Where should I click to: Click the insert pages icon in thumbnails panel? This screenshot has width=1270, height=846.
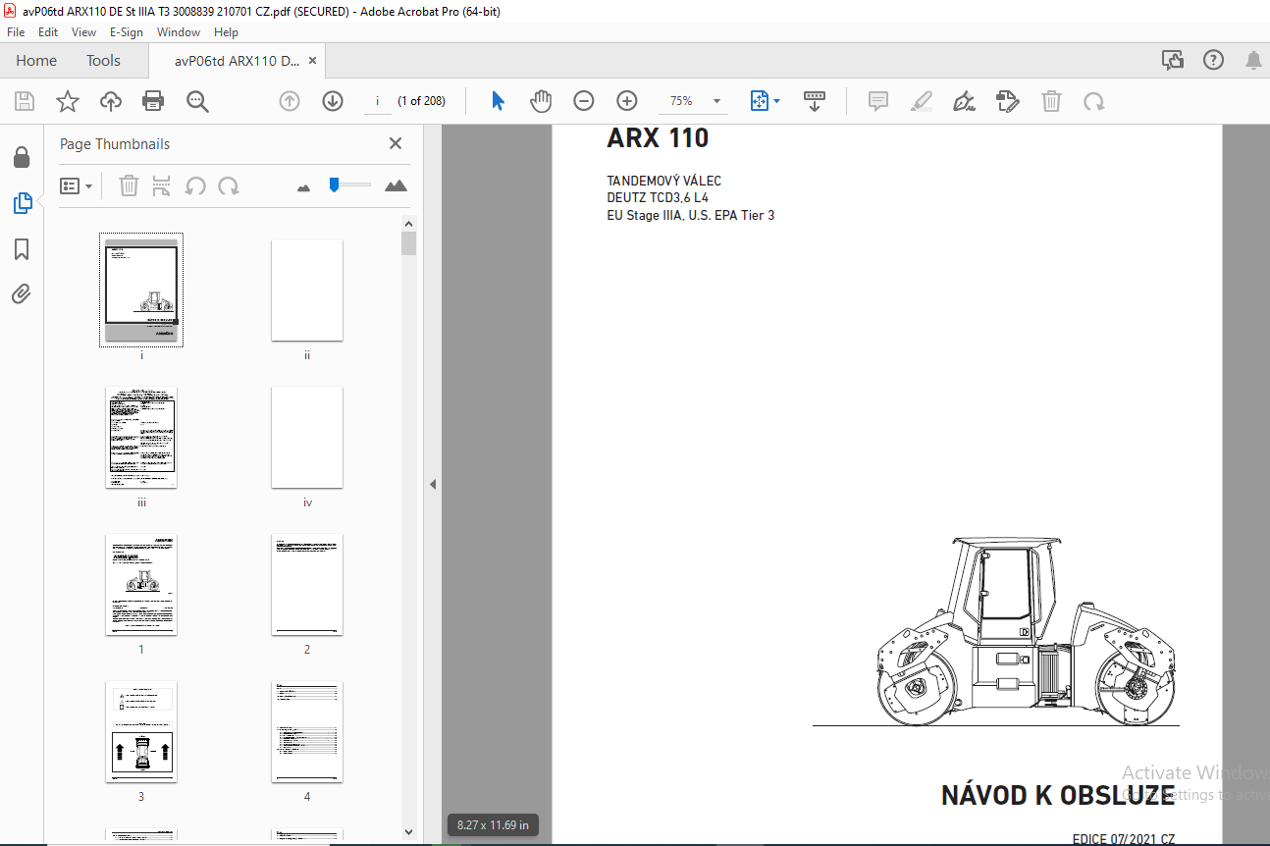(x=162, y=185)
